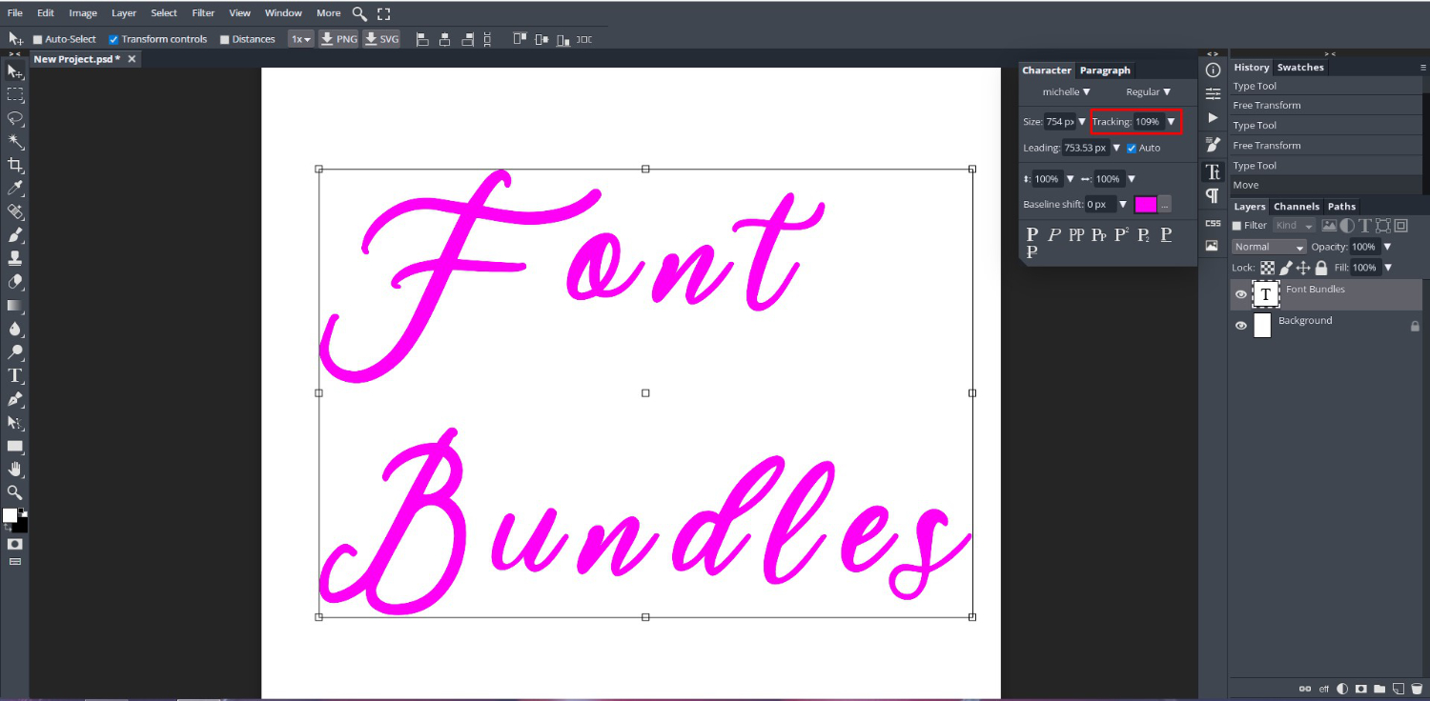
Task: Toggle fullscreen mode icon
Action: [383, 13]
